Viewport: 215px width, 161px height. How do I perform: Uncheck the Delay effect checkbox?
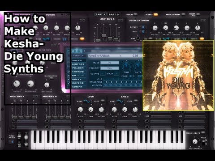(69, 79)
